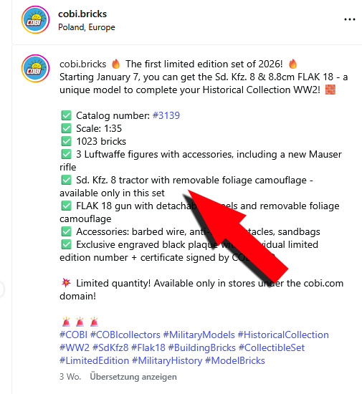Screen dimensions: 362x394
Task: Open cobi.bricks profile from header username
Action: point(82,14)
